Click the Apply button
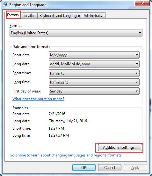 click(135, 168)
